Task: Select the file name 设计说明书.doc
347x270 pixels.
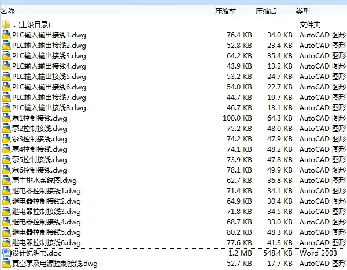Action: 37,253
